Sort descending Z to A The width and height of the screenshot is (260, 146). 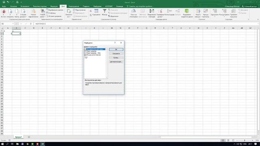click(91, 15)
